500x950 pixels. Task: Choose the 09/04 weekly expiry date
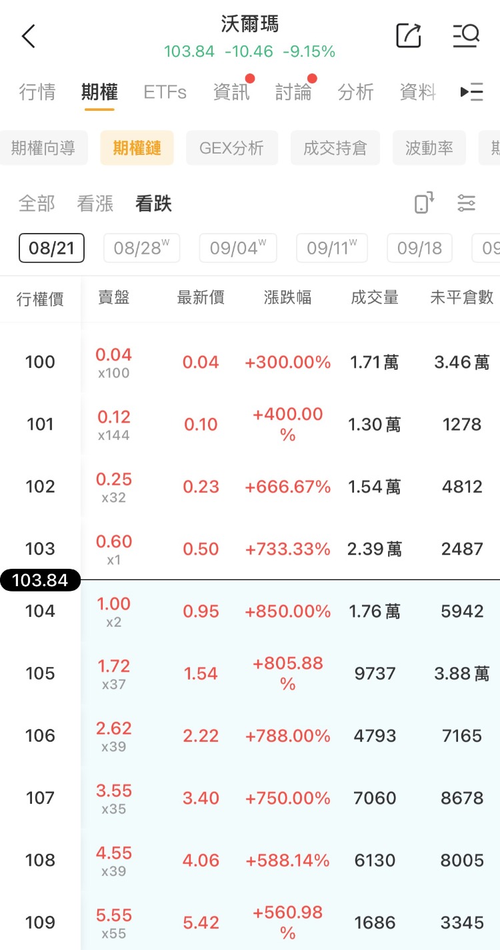point(238,248)
